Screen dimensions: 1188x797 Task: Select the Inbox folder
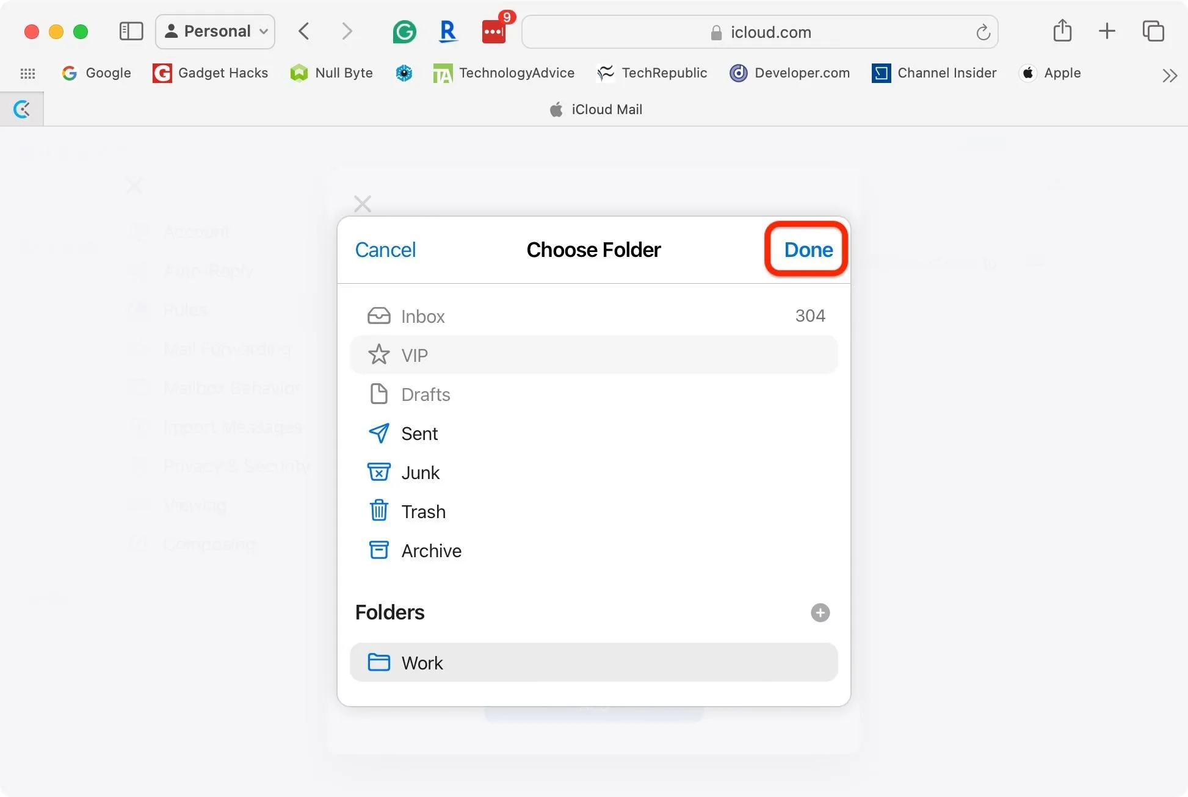click(594, 316)
